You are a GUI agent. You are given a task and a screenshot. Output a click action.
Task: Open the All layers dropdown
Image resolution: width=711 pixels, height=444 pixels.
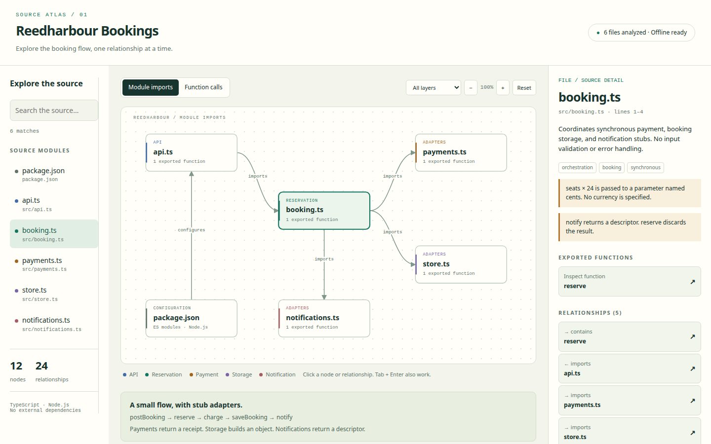click(x=434, y=88)
